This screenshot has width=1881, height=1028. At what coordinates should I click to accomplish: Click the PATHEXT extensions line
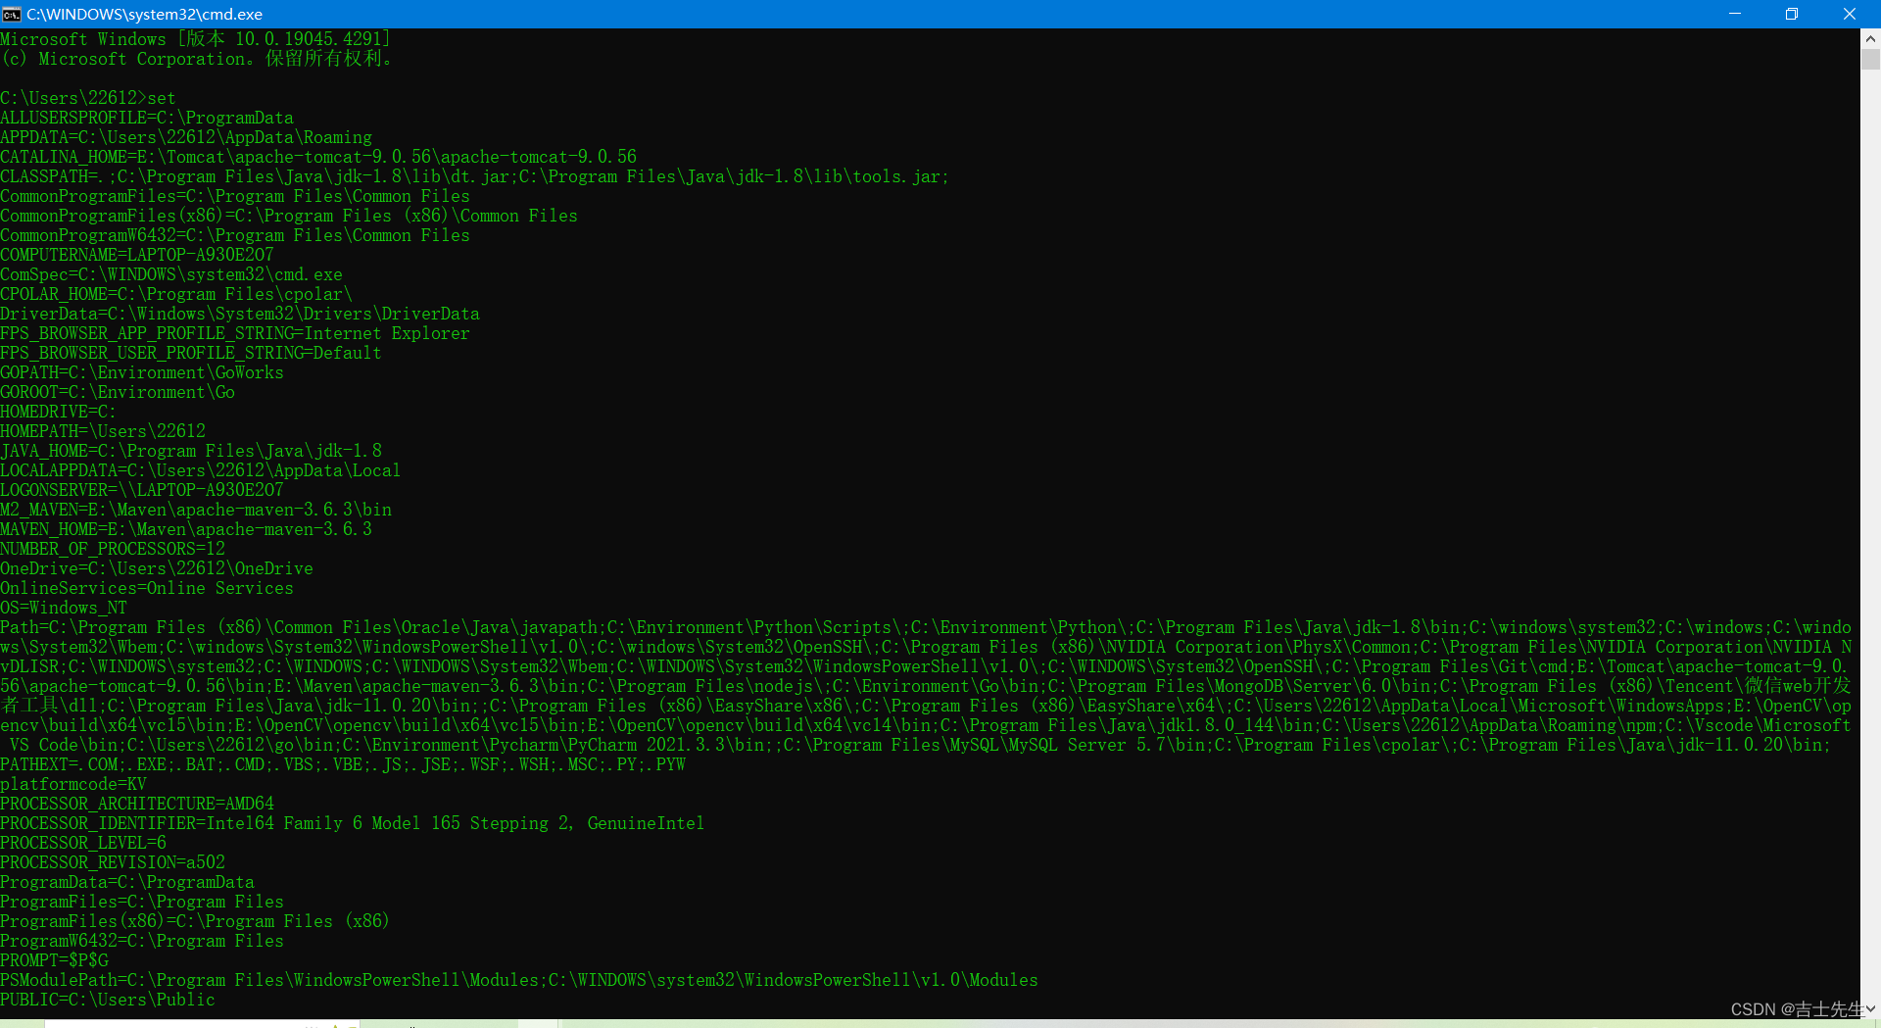[x=343, y=764]
